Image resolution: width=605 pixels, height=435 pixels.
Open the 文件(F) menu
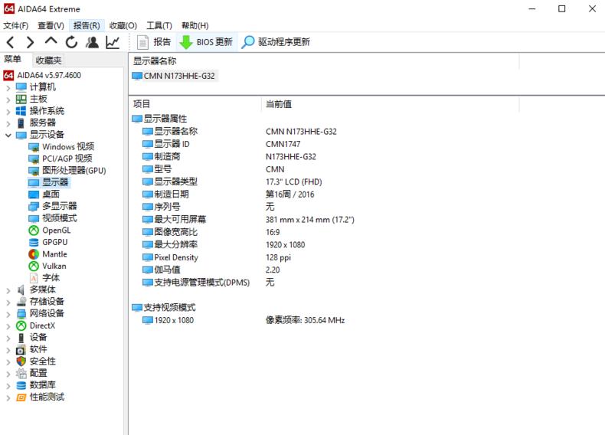click(16, 25)
